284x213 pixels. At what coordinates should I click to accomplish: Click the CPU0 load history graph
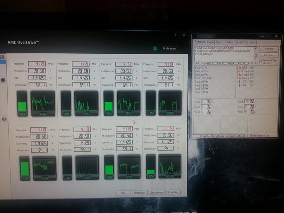tap(43, 103)
